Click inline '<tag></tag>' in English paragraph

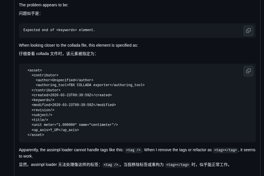pyautogui.click(x=225, y=150)
